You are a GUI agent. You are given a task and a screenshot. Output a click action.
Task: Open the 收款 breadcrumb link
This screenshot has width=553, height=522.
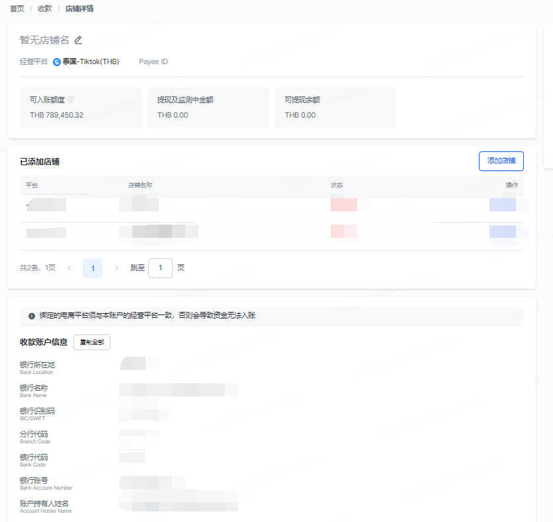[45, 9]
